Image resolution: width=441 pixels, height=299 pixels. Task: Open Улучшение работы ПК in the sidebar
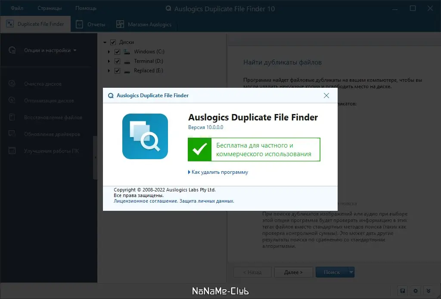pos(52,151)
